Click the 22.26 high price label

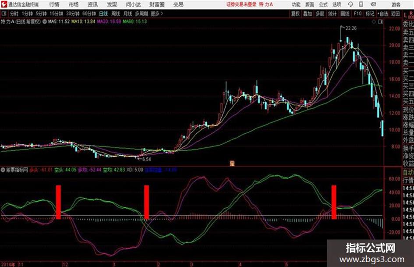[x=351, y=28]
